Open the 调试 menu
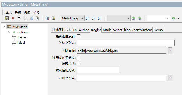The height and width of the screenshot is (95, 182). pyautogui.click(x=27, y=12)
